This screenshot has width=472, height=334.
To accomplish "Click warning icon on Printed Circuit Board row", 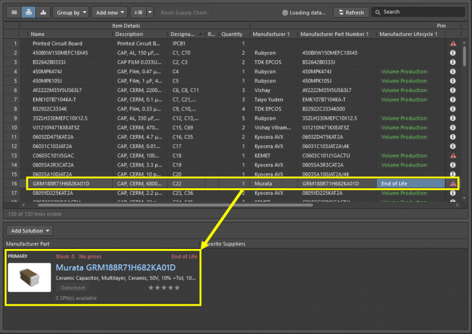I will pyautogui.click(x=453, y=44).
